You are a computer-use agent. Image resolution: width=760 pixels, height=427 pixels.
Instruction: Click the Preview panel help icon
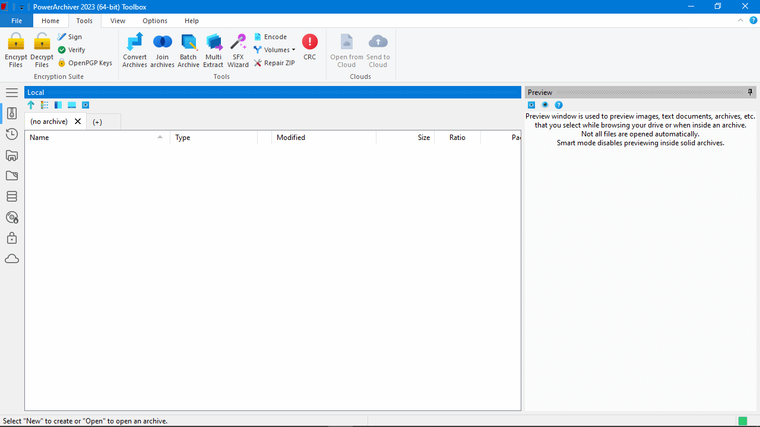tap(559, 105)
